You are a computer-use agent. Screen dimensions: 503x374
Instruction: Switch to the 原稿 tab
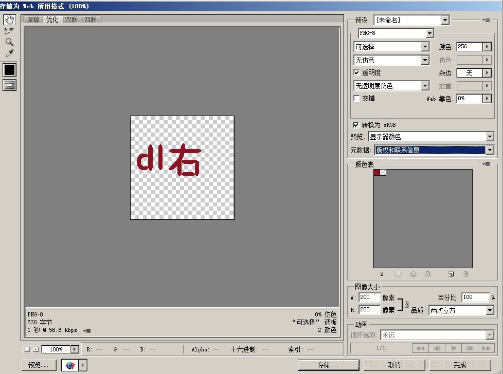[33, 20]
